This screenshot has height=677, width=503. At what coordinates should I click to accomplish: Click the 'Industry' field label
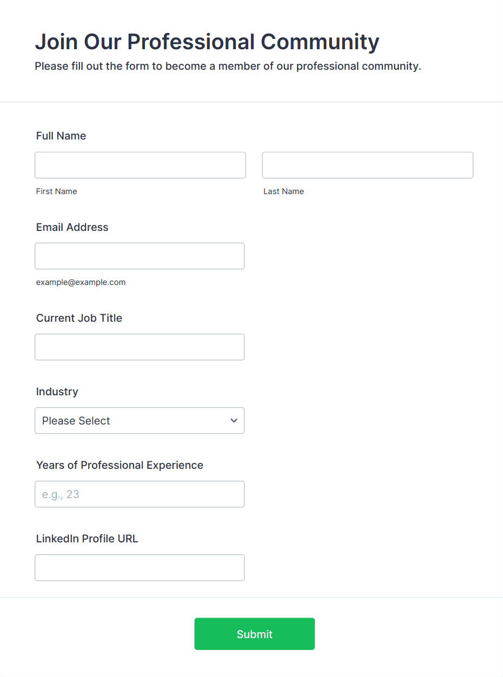click(x=57, y=391)
